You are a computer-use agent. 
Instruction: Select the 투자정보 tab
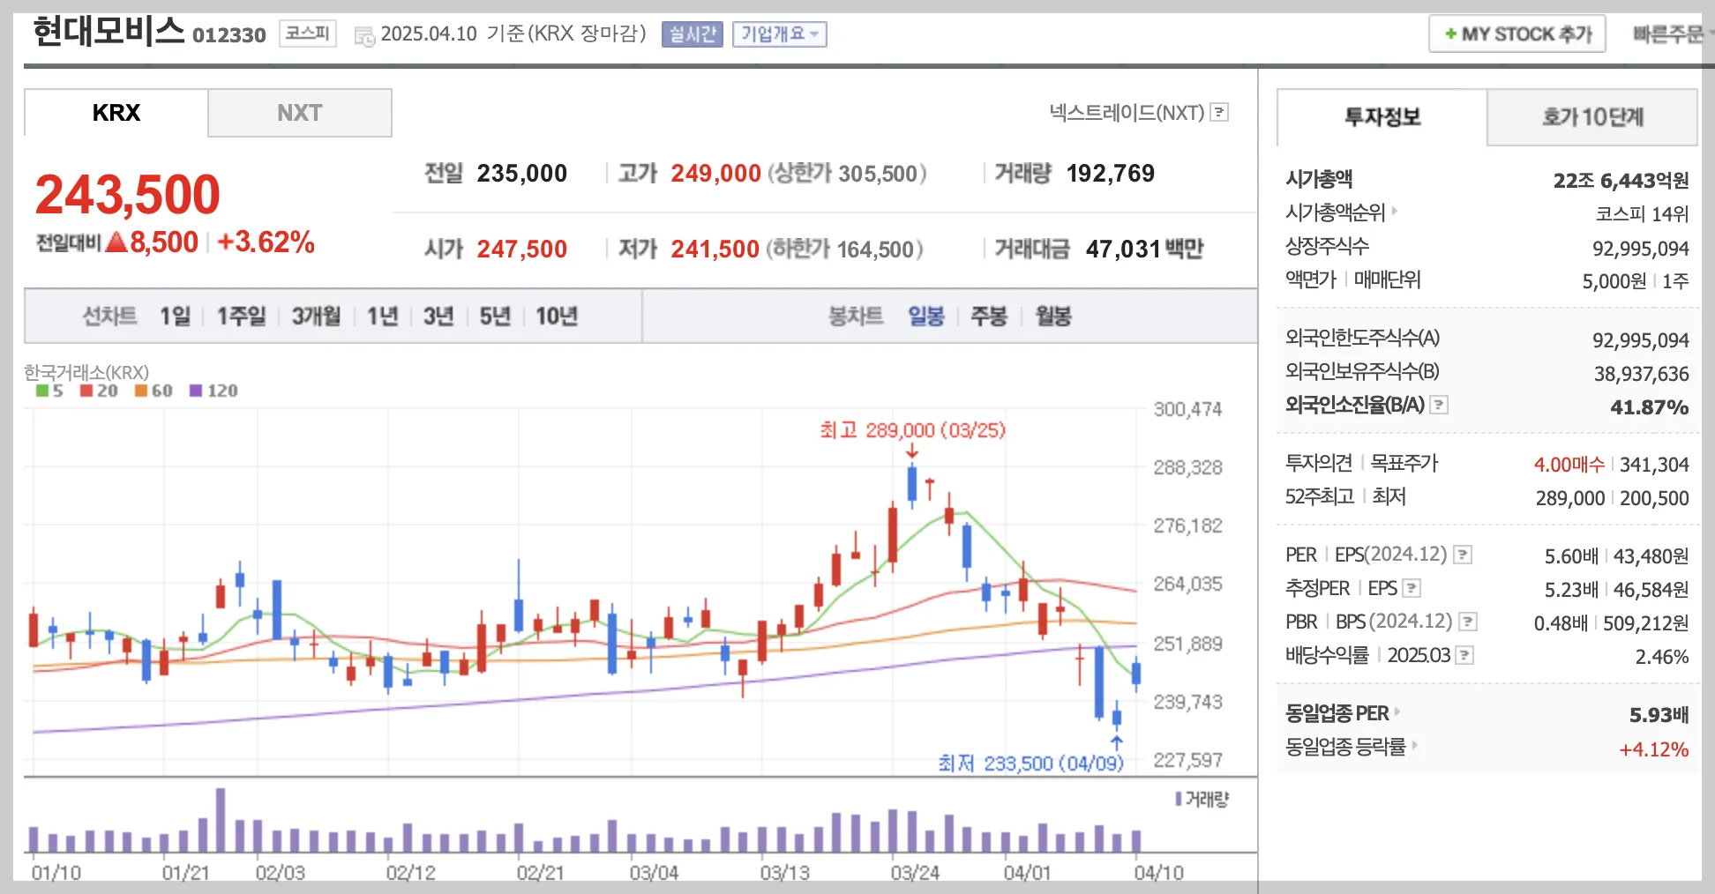coord(1382,117)
